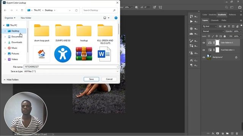Expand the Downloads tree node
Viewport: 243px width, 136px height.
click(5, 42)
